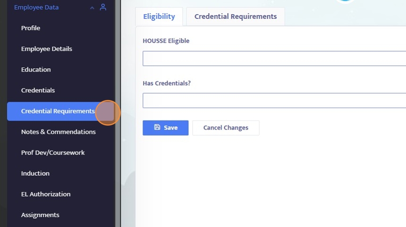Switch to Credential Requirements tab
The height and width of the screenshot is (227, 406).
(236, 16)
